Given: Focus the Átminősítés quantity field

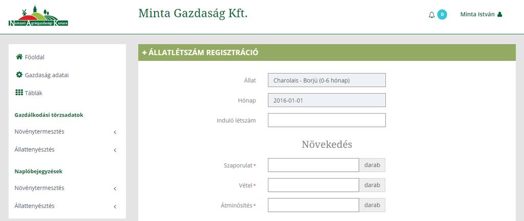Looking at the screenshot, I should (x=313, y=205).
